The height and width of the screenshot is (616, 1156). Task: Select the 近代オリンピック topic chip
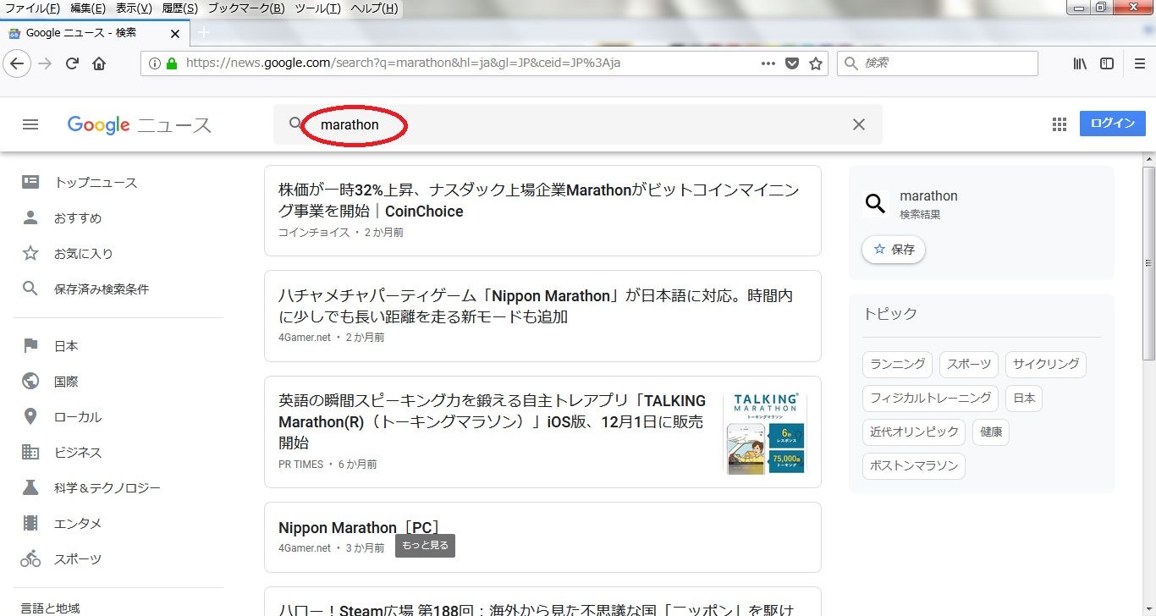pos(914,432)
